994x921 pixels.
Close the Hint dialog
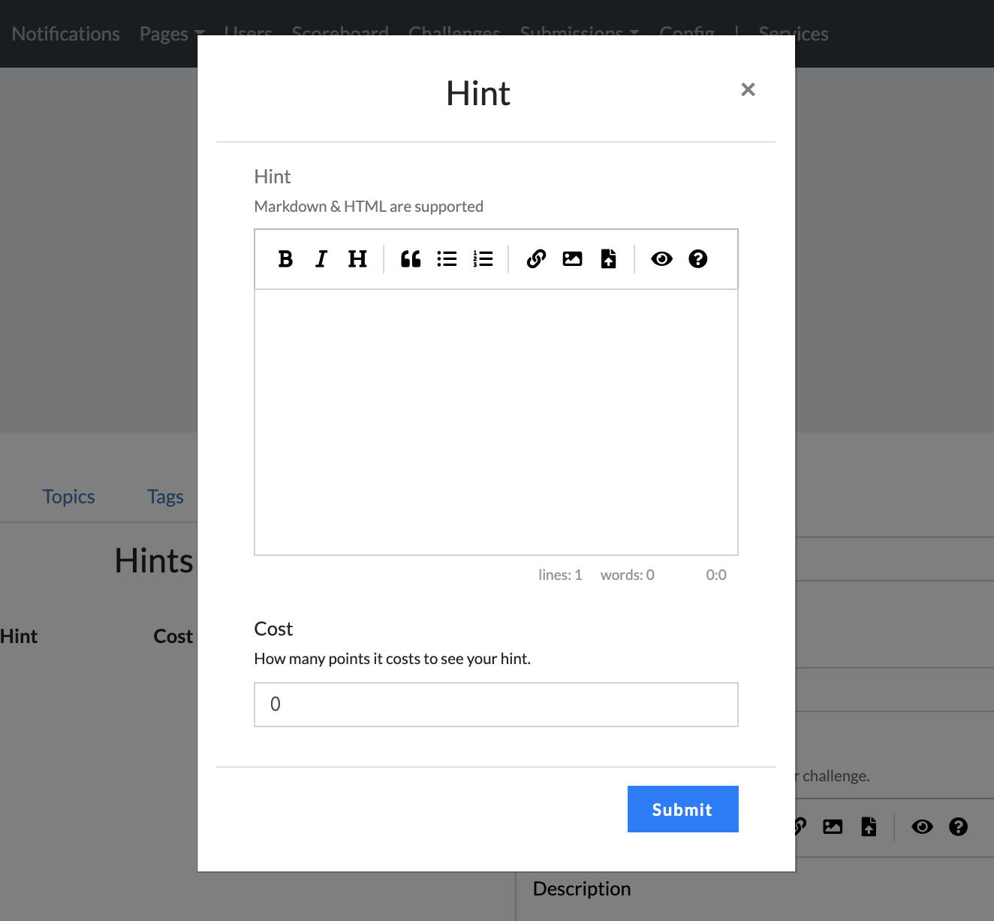tap(748, 89)
